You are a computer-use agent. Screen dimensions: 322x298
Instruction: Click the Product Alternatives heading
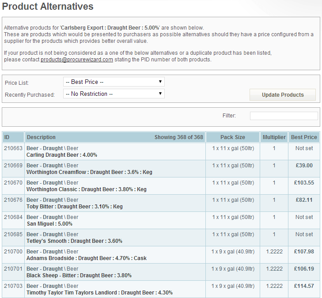click(x=48, y=6)
